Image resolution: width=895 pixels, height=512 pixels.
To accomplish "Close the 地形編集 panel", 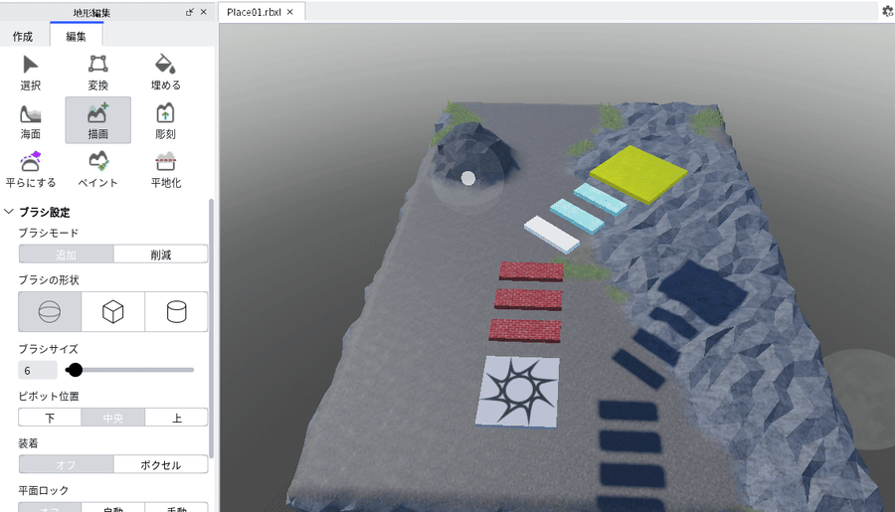I will (x=204, y=12).
